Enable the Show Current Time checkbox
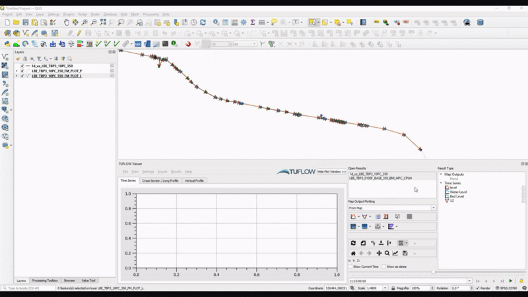Image resolution: width=528 pixels, height=297 pixels. tap(350, 267)
